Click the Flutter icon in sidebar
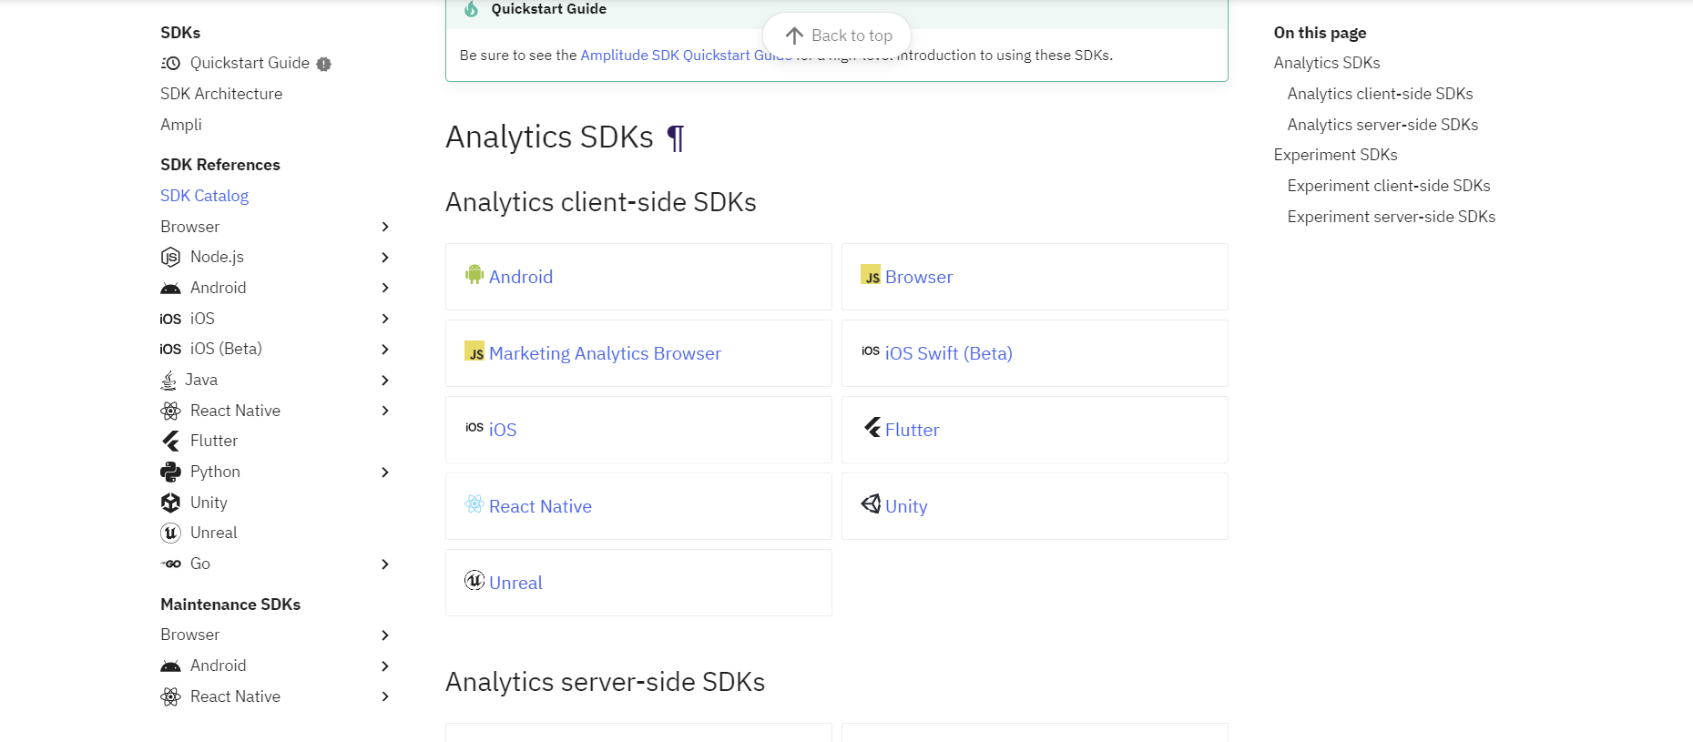 (x=170, y=441)
